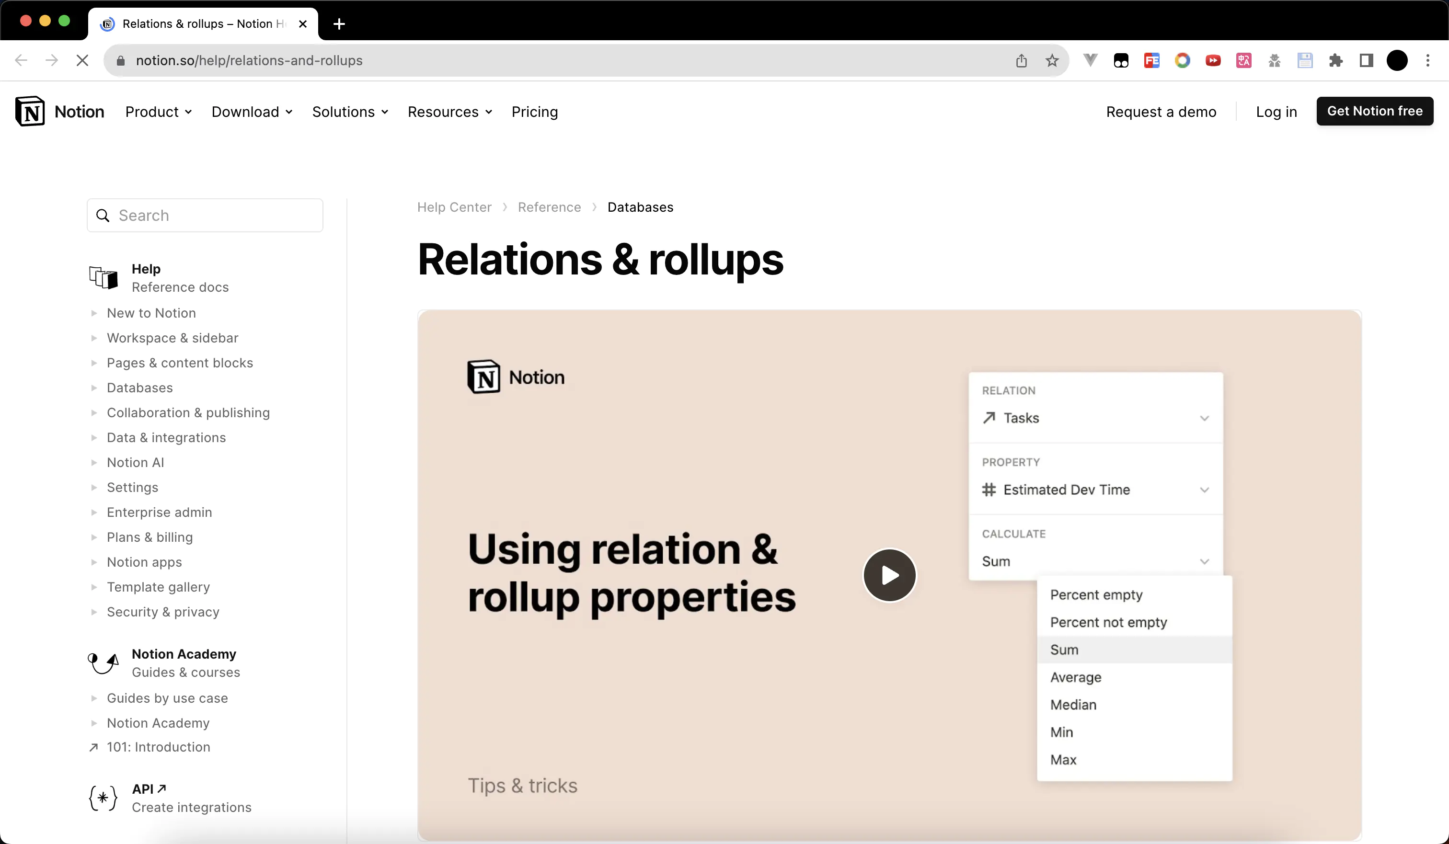Click into the sidebar Search field
This screenshot has height=844, width=1449.
[x=213, y=216]
